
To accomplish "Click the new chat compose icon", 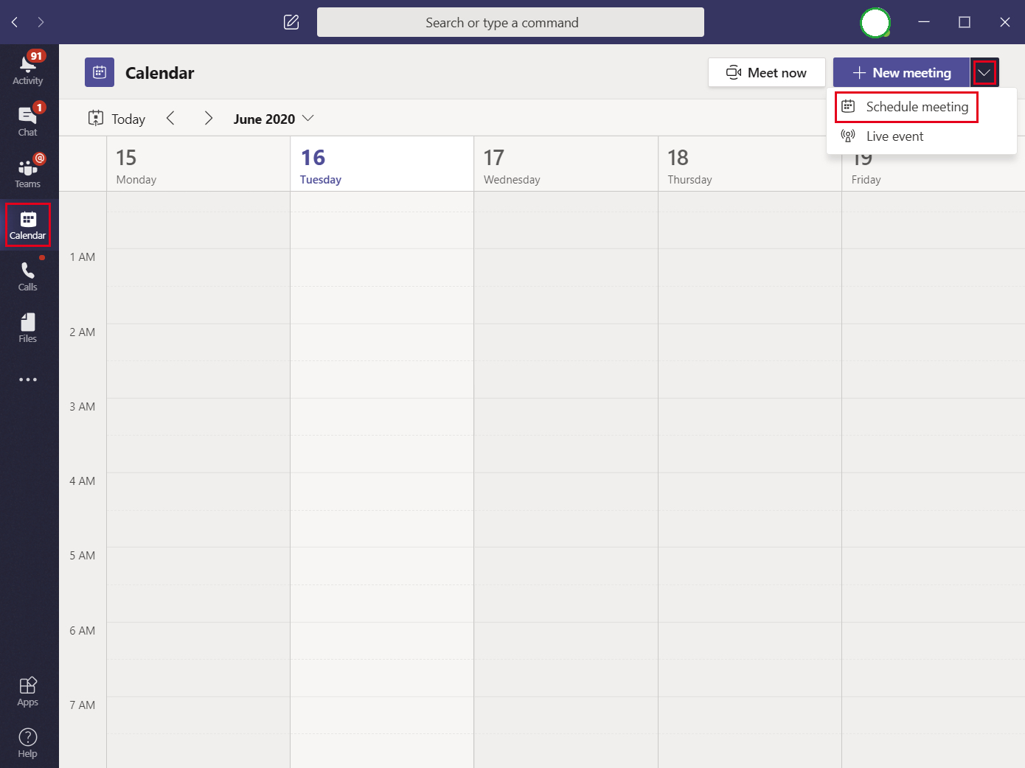I will (x=291, y=22).
